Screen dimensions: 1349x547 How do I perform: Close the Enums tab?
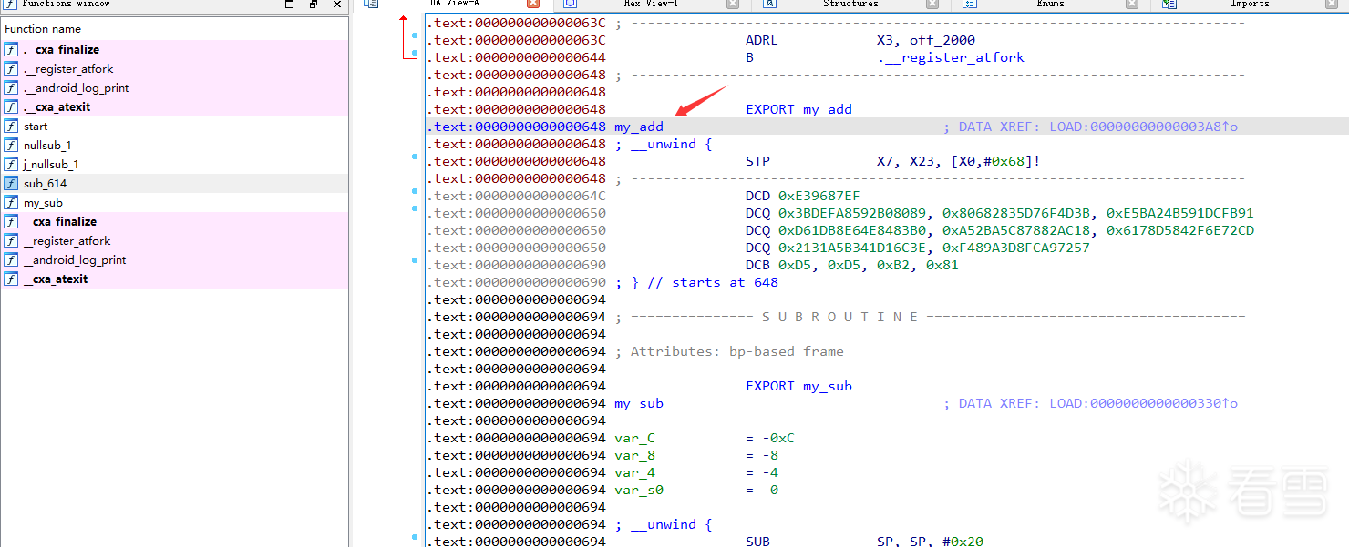pos(1132,4)
